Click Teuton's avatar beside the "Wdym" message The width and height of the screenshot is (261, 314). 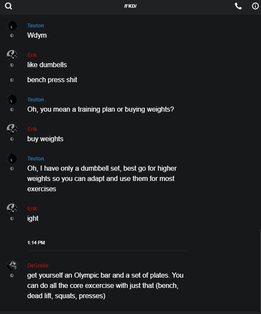[12, 26]
